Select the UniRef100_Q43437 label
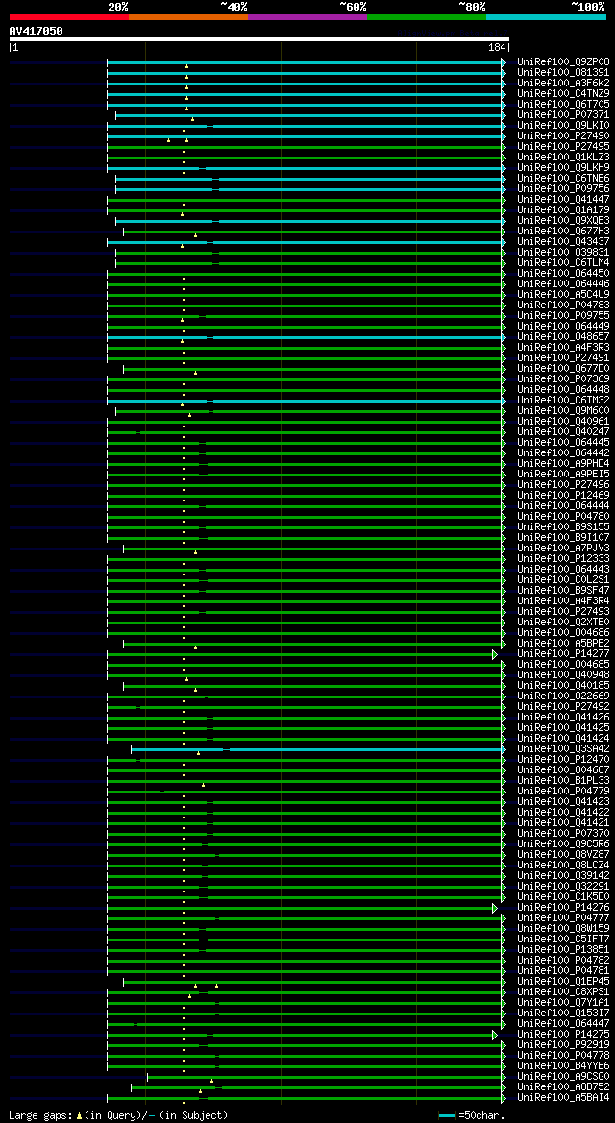 (x=563, y=242)
